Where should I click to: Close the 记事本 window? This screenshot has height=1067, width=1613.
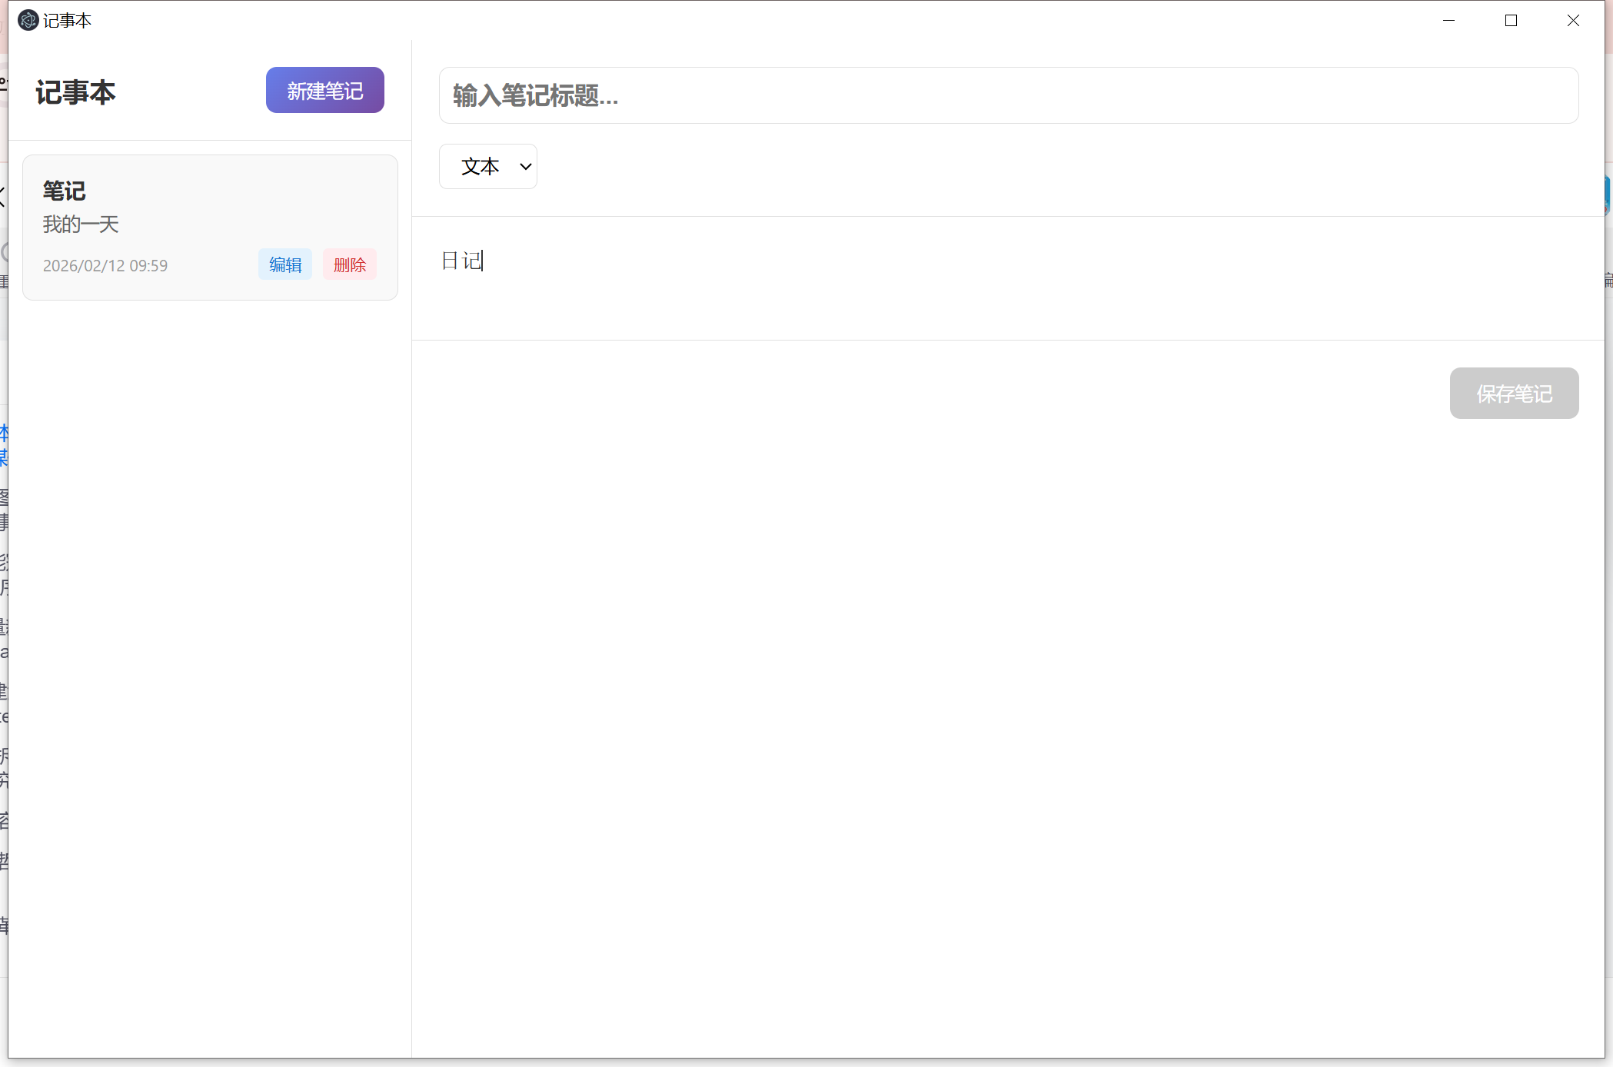pyautogui.click(x=1573, y=21)
